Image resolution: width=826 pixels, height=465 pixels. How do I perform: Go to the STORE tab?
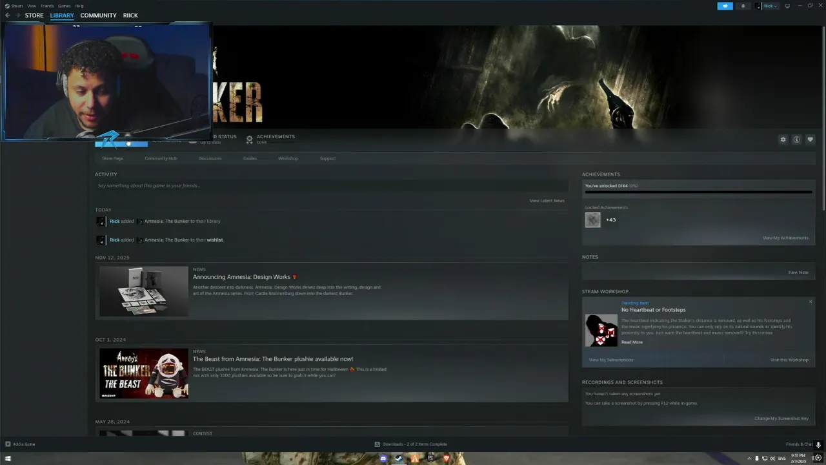coord(34,15)
